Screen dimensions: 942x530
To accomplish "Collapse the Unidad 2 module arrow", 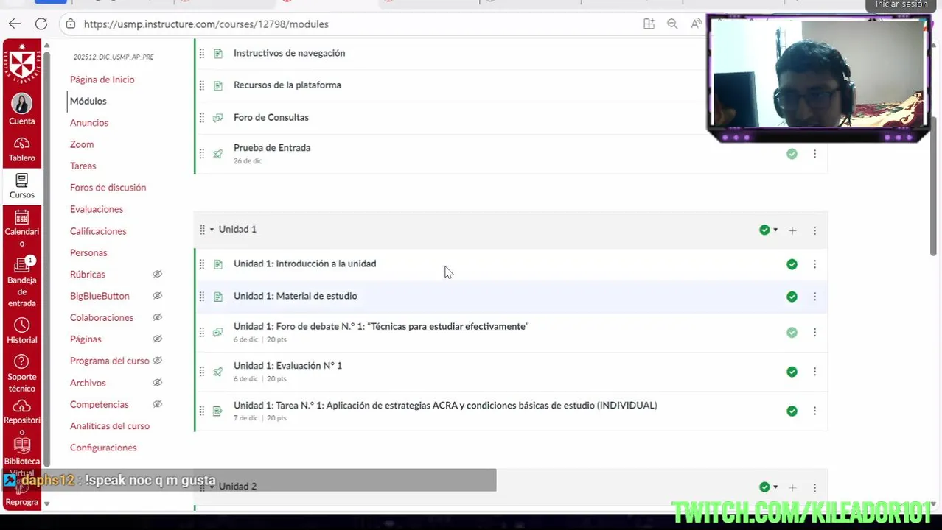I will [212, 487].
